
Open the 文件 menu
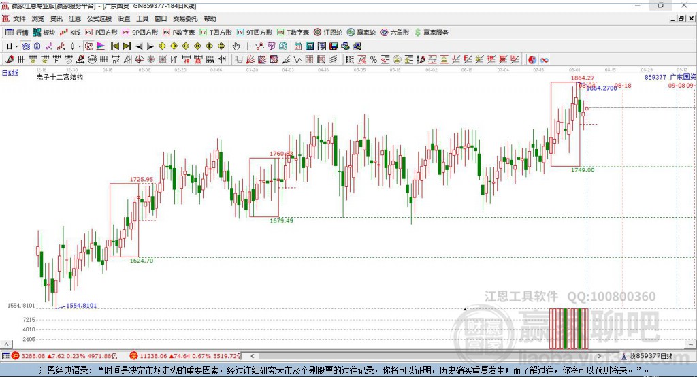(19, 18)
